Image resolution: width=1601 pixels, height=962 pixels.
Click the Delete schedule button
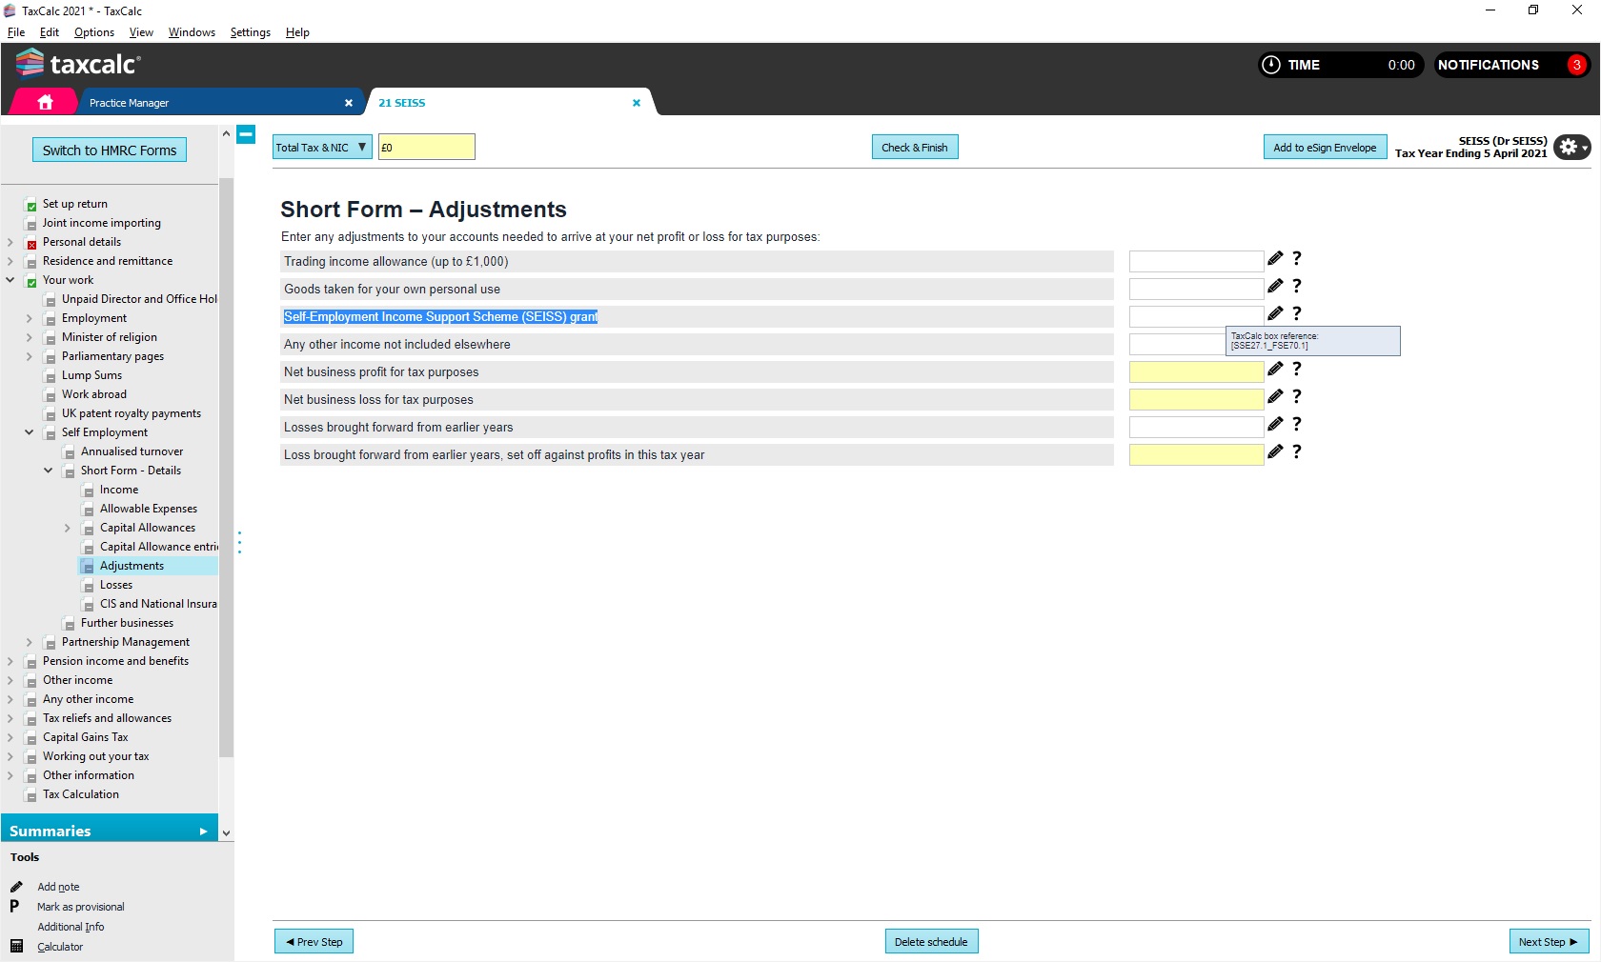931,942
